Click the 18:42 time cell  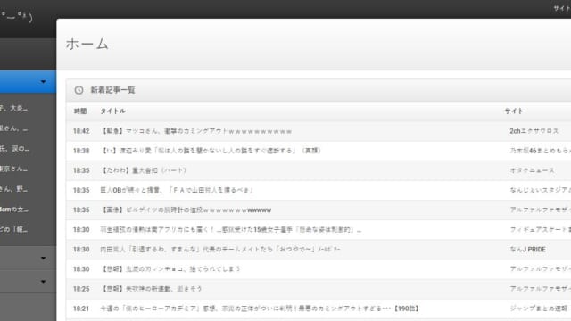(x=81, y=131)
